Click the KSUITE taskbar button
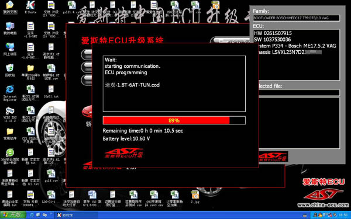Screen dimensions: 351x219 tap(76, 215)
